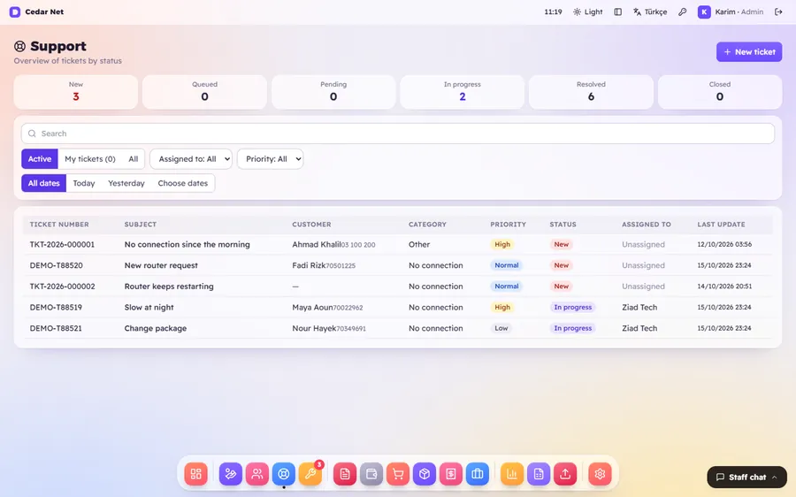Click the Support lifebuoy icon in the heading
Screen dimensions: 796x497
[x=19, y=46]
